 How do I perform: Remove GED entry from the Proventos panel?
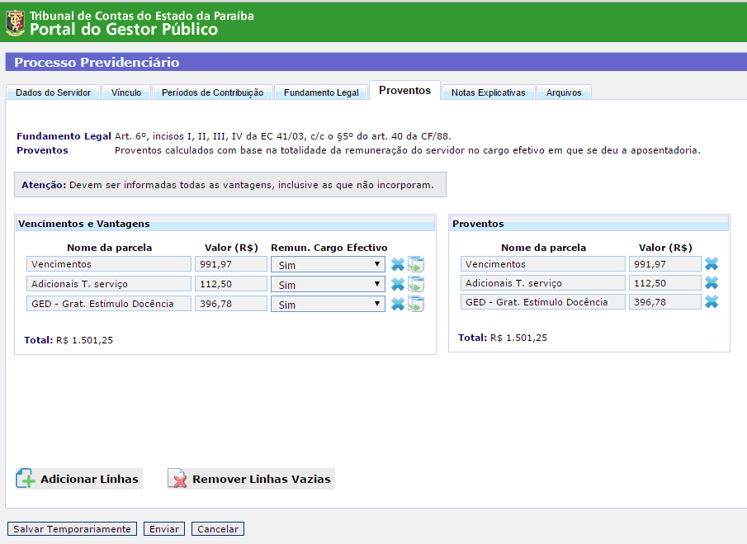[x=712, y=302]
